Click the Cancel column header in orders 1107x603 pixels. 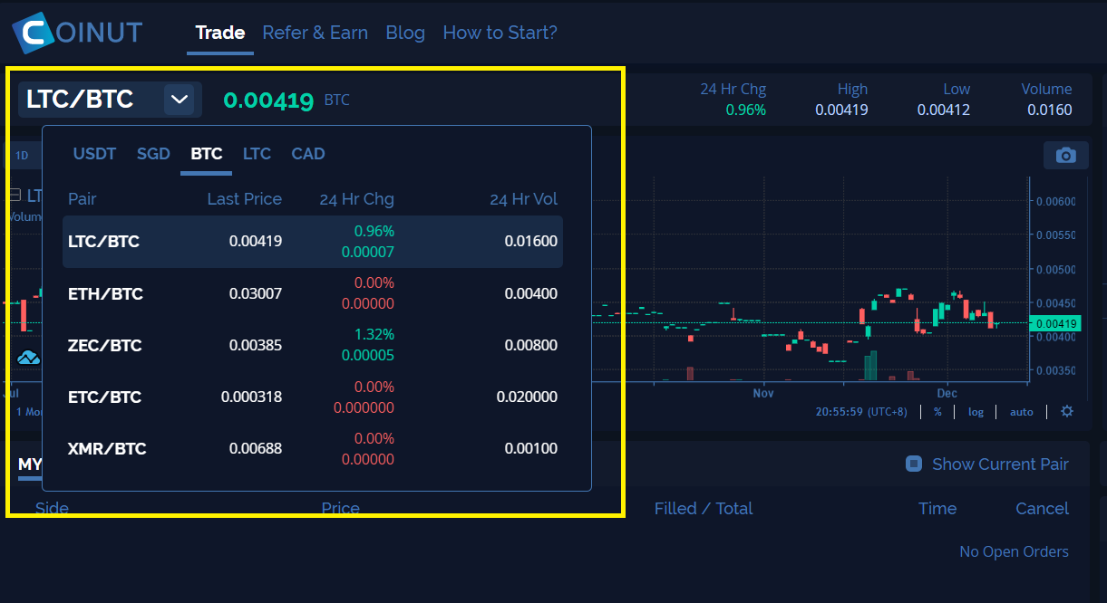[1043, 509]
